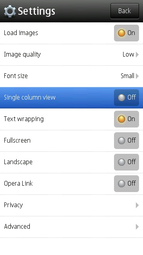Click the Font size arrow icon
The image size is (143, 255).
(137, 76)
